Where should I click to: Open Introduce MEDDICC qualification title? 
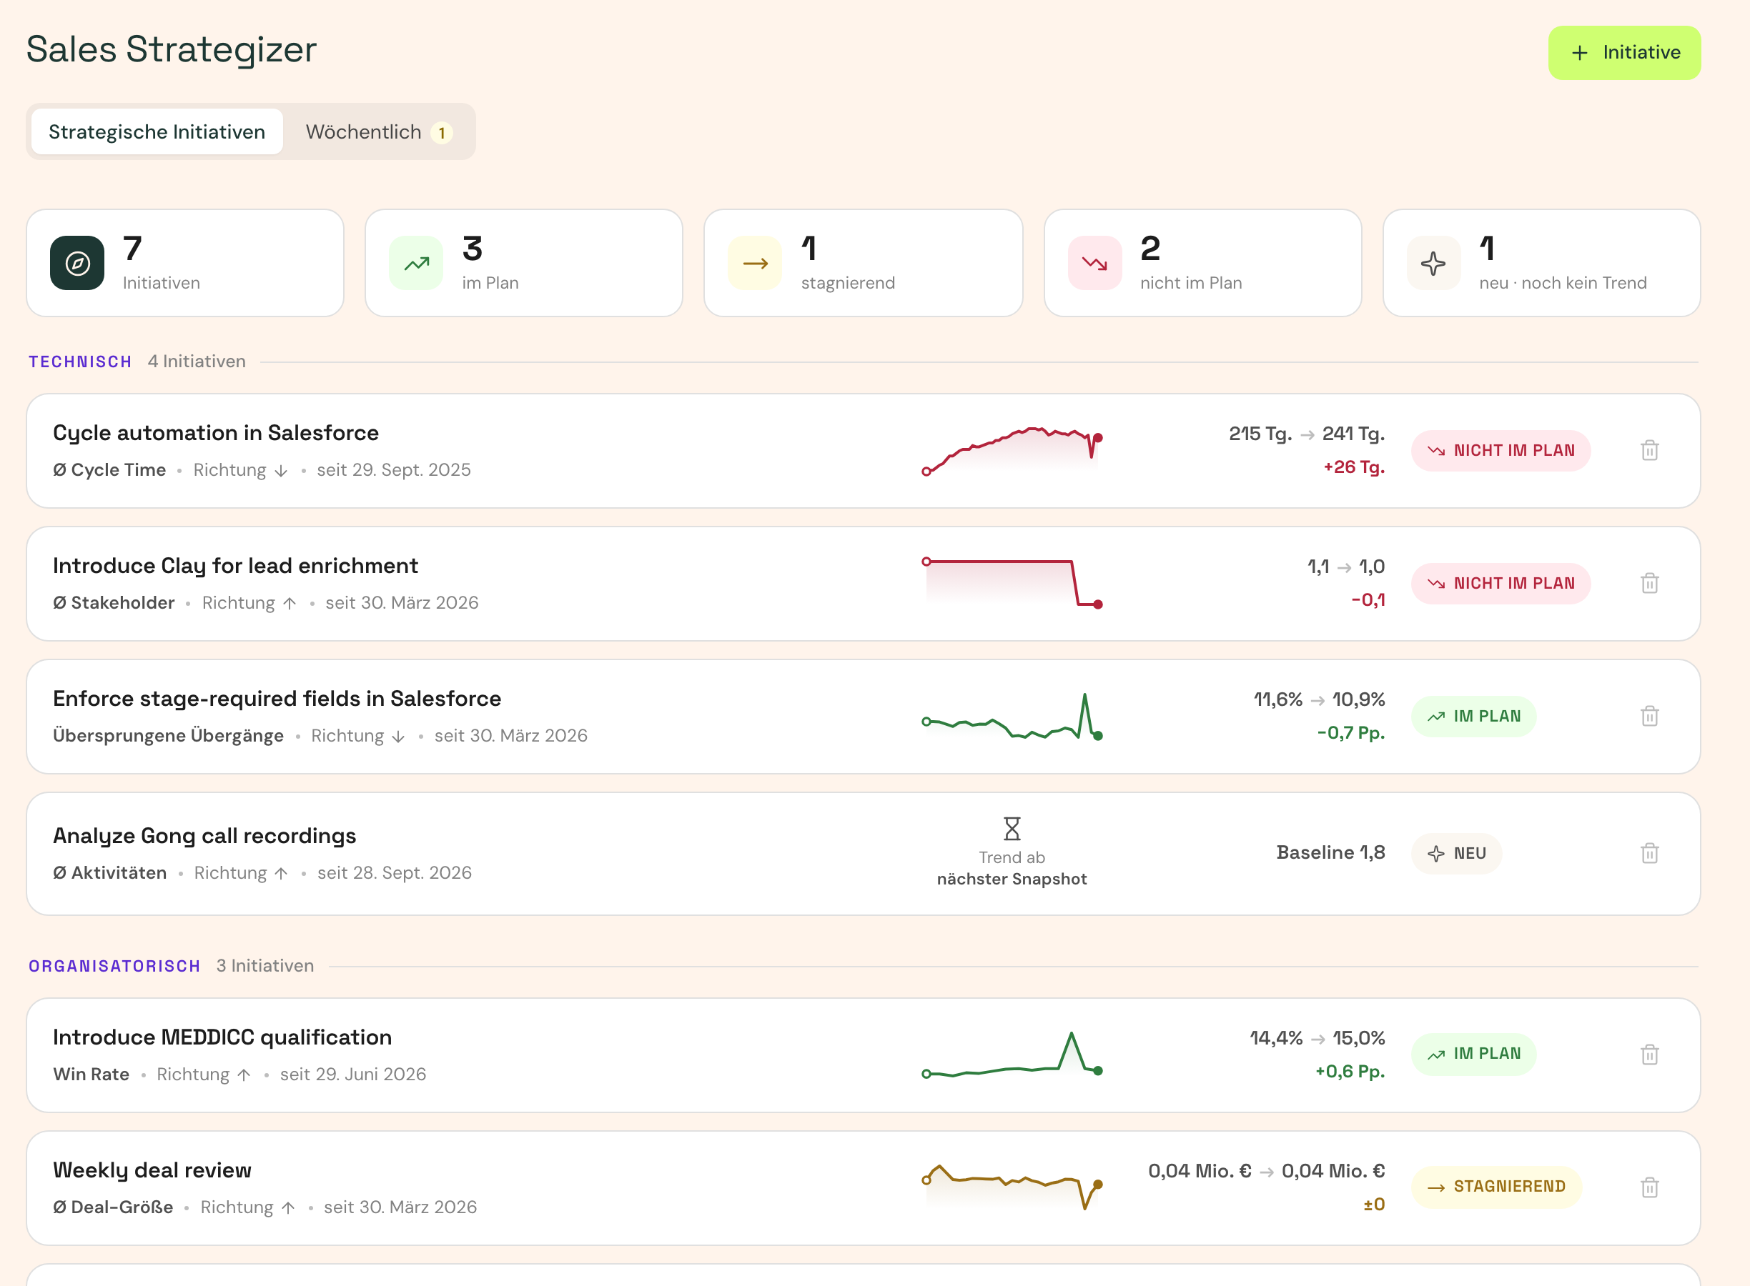coord(222,1037)
